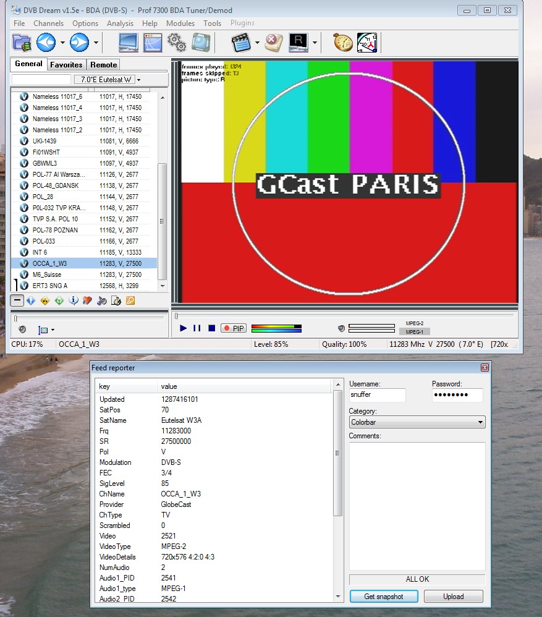Click the orange key icon below channel list

(x=130, y=300)
